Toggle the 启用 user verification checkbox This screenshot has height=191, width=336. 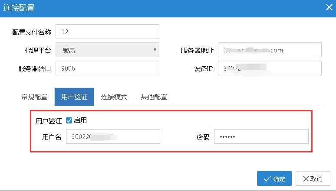pyautogui.click(x=69, y=120)
